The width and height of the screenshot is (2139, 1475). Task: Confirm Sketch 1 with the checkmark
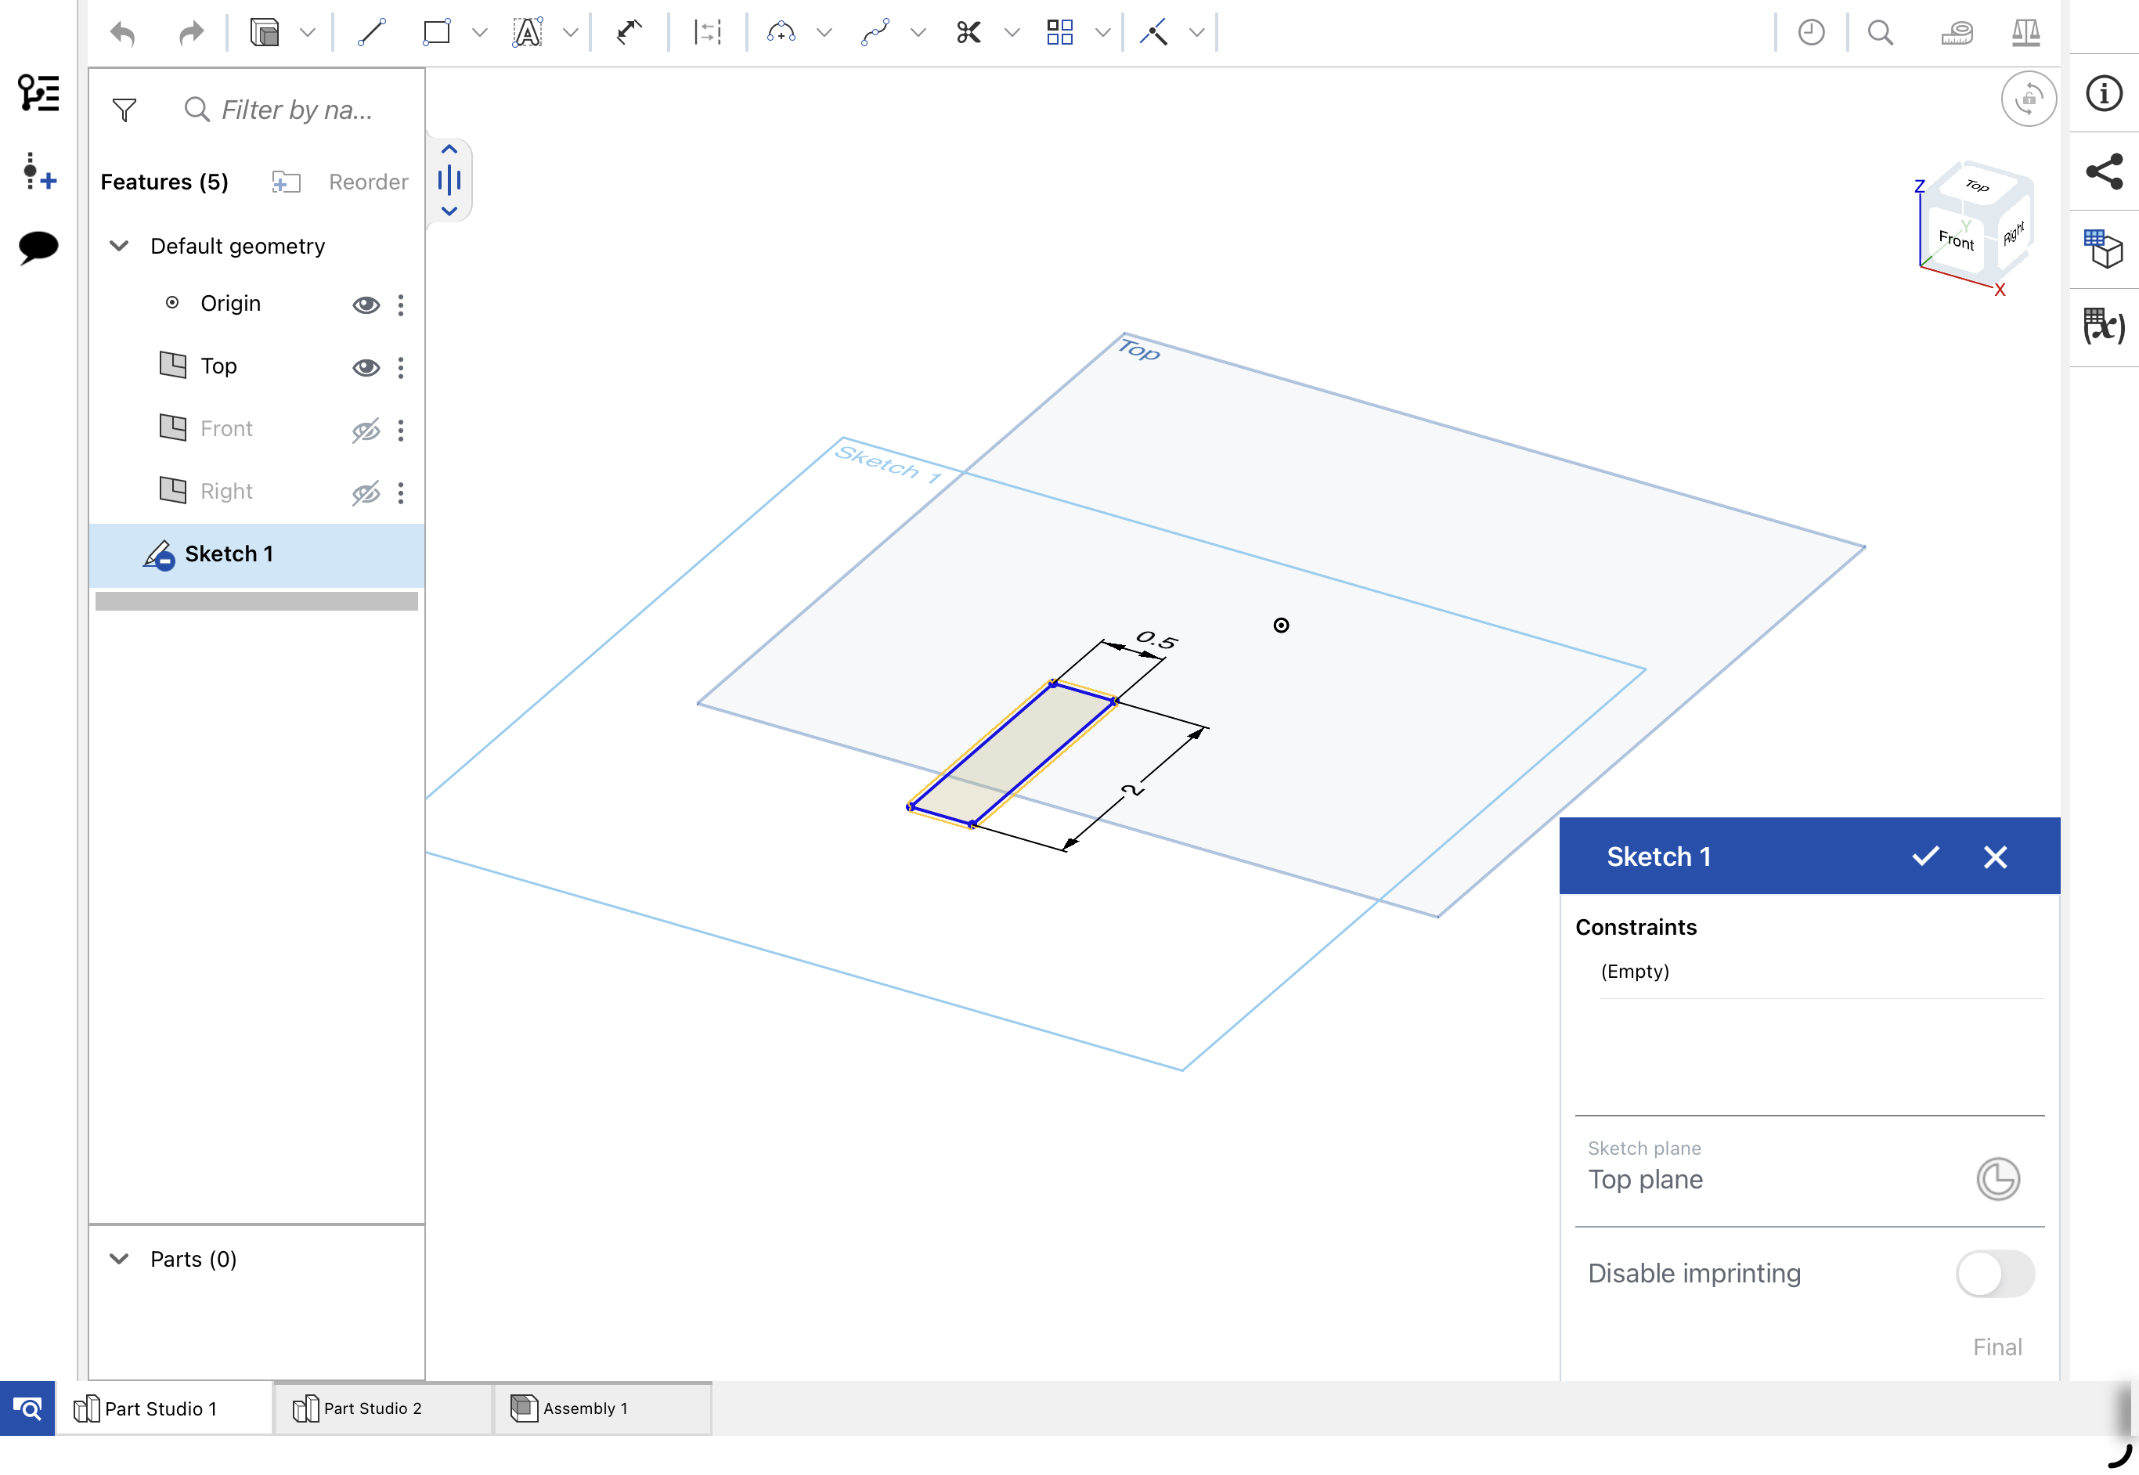[1924, 857]
